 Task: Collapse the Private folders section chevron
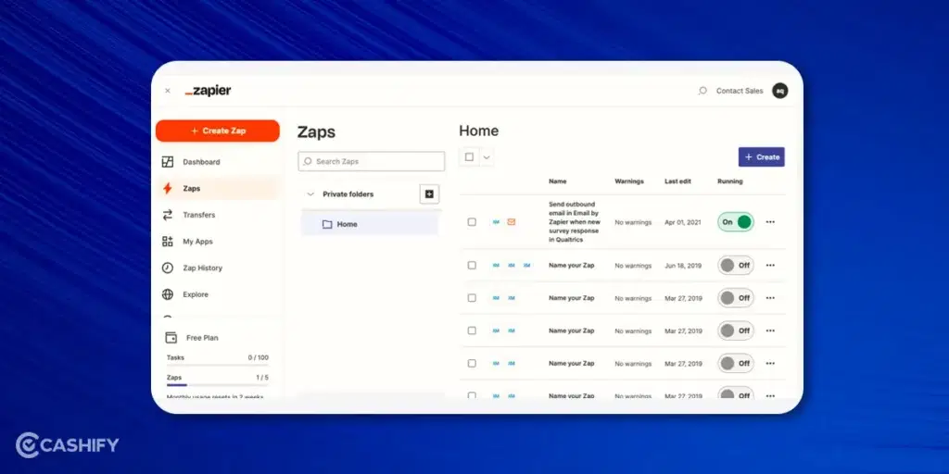[x=310, y=194]
